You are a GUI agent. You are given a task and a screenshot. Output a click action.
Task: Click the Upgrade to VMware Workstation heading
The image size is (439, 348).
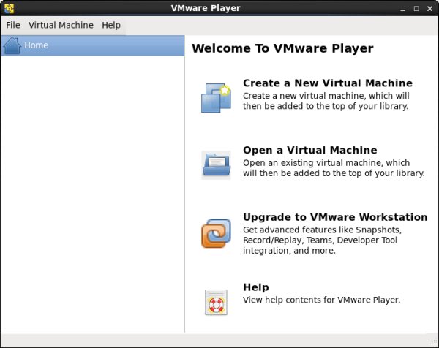coord(334,217)
